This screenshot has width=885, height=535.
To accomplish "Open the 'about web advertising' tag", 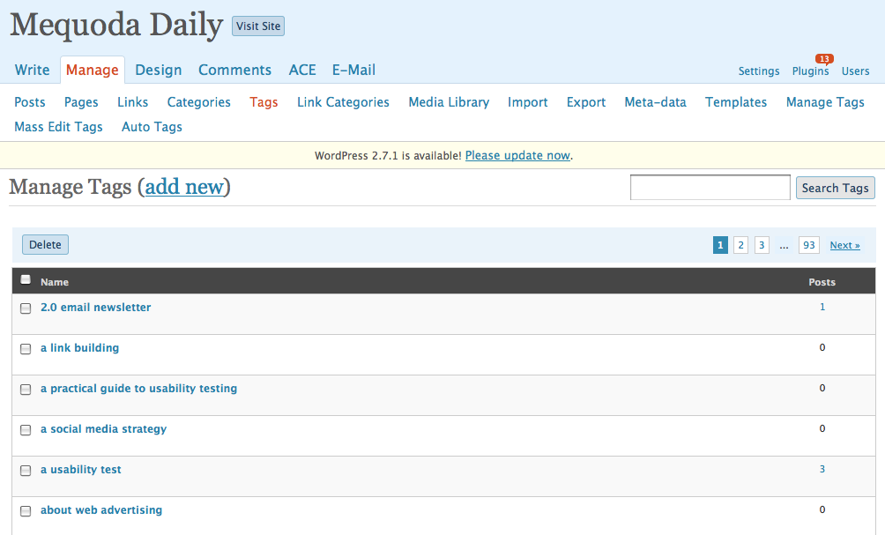I will click(101, 510).
